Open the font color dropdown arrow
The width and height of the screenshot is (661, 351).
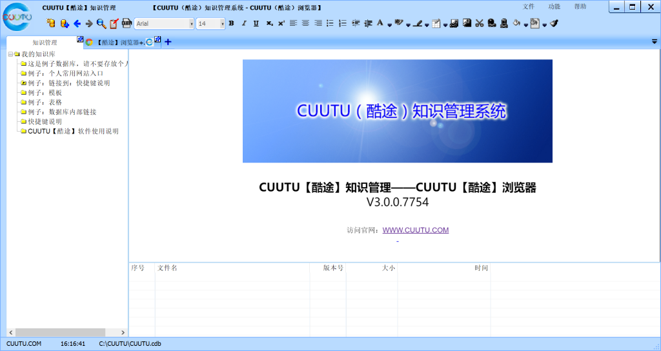[389, 25]
